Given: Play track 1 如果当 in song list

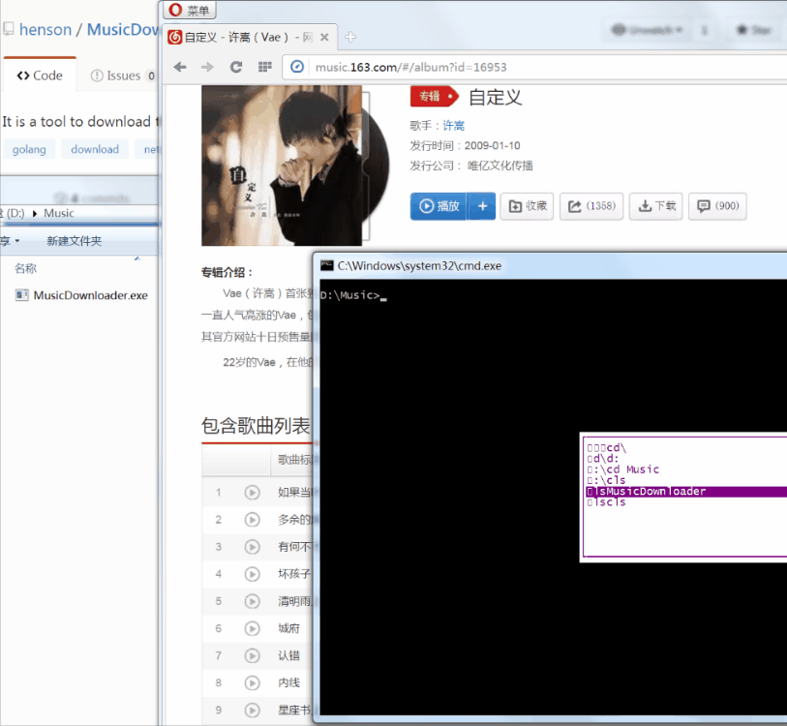Looking at the screenshot, I should pos(252,493).
